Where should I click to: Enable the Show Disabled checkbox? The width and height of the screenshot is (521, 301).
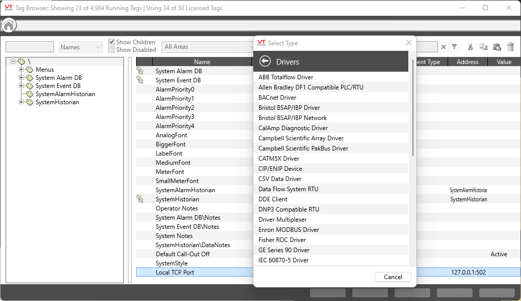112,50
